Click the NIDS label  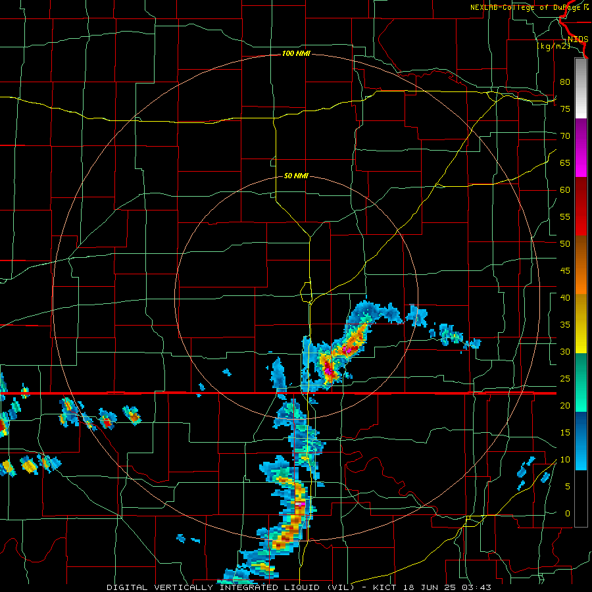pos(578,39)
